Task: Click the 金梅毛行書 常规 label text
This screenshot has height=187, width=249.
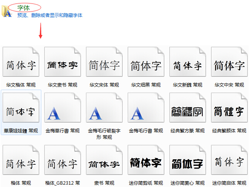Action: 146,131
